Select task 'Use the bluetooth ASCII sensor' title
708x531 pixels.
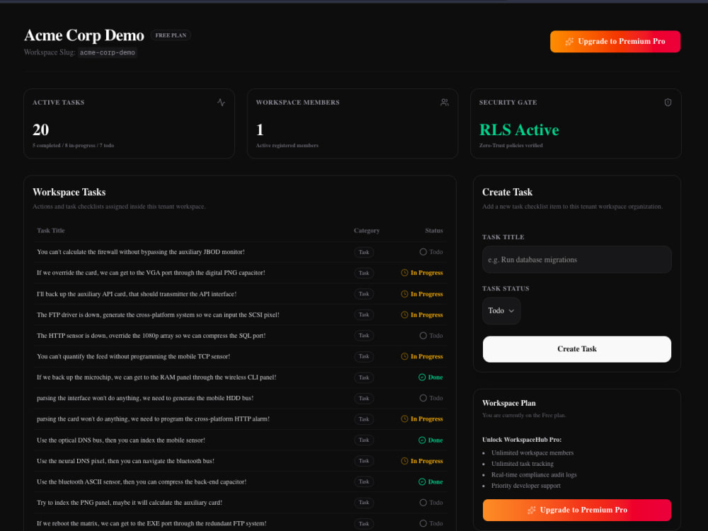[142, 481]
